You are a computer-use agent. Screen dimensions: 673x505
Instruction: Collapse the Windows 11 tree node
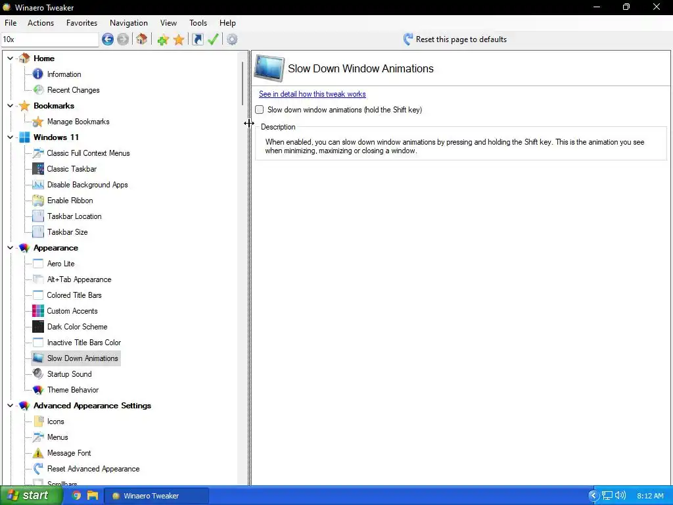[11, 137]
